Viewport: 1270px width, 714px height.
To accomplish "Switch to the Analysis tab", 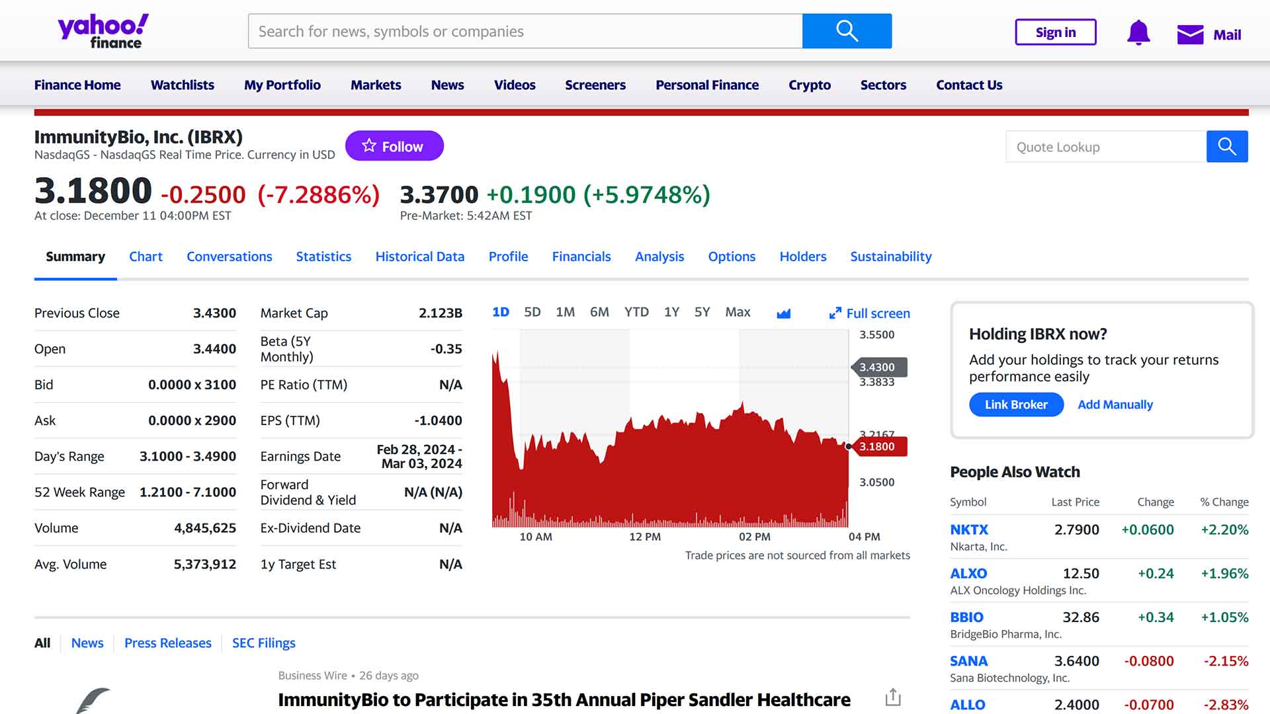I will 659,257.
